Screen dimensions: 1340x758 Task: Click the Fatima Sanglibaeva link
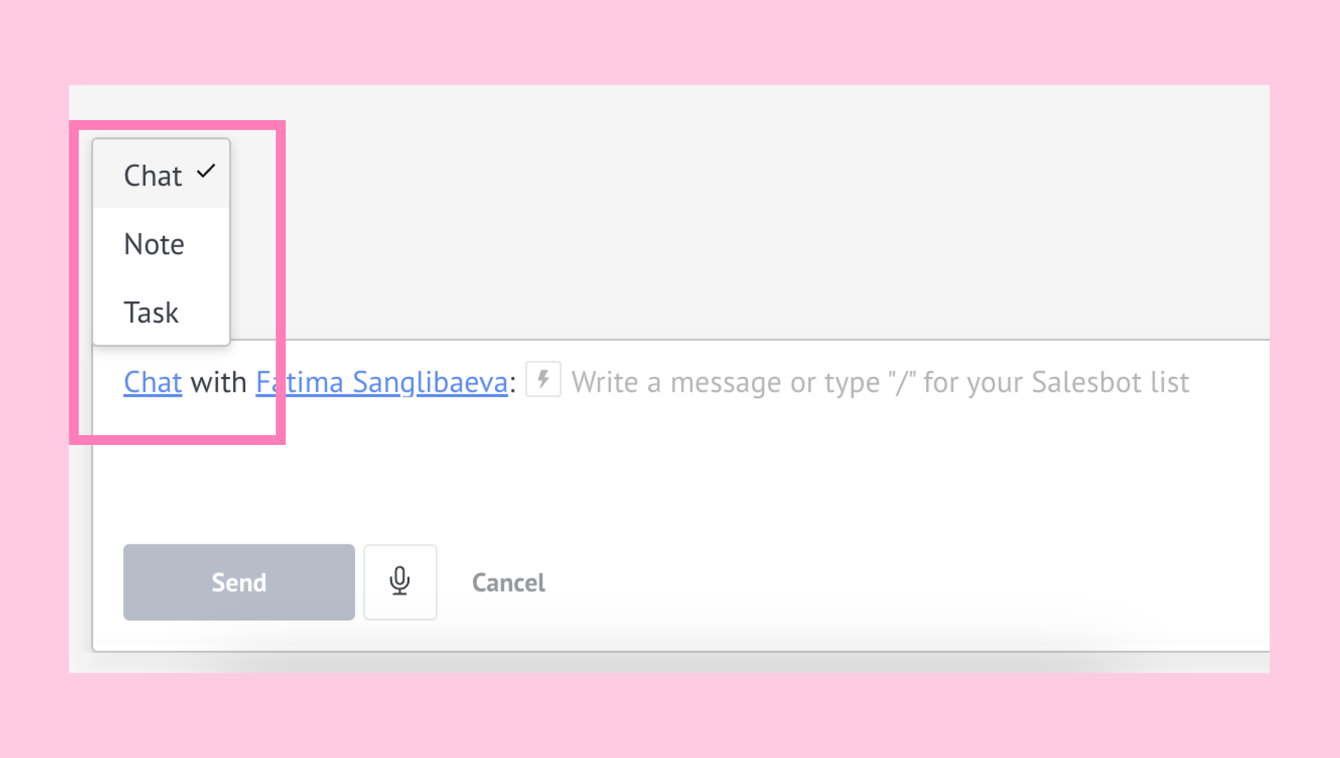pyautogui.click(x=381, y=382)
